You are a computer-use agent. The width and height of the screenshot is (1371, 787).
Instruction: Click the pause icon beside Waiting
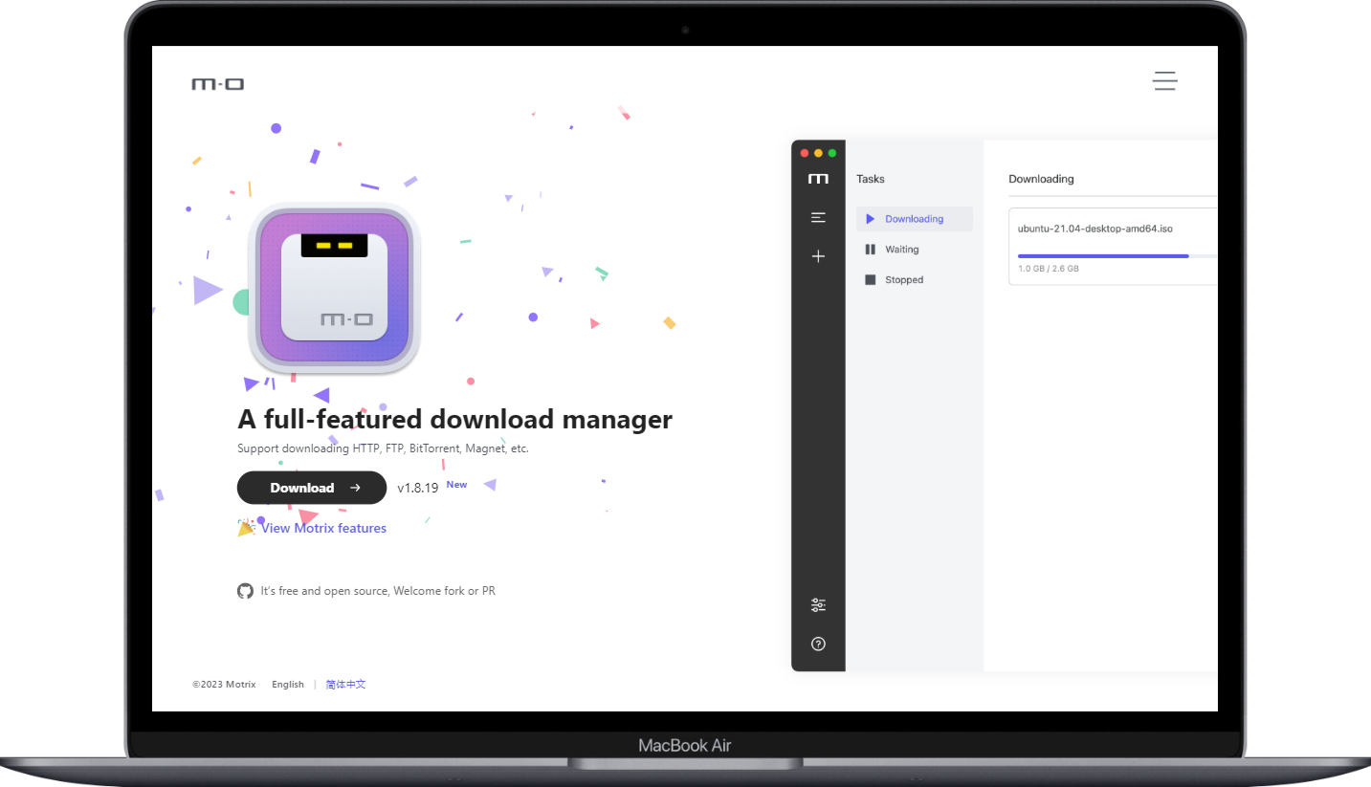871,250
